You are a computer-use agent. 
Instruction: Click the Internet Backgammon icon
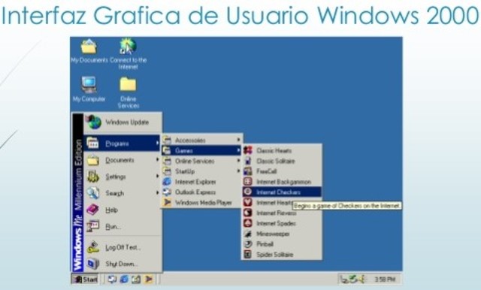point(248,182)
